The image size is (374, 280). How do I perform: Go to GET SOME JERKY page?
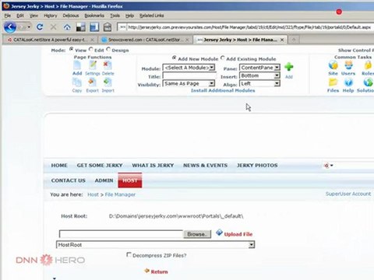(100, 166)
